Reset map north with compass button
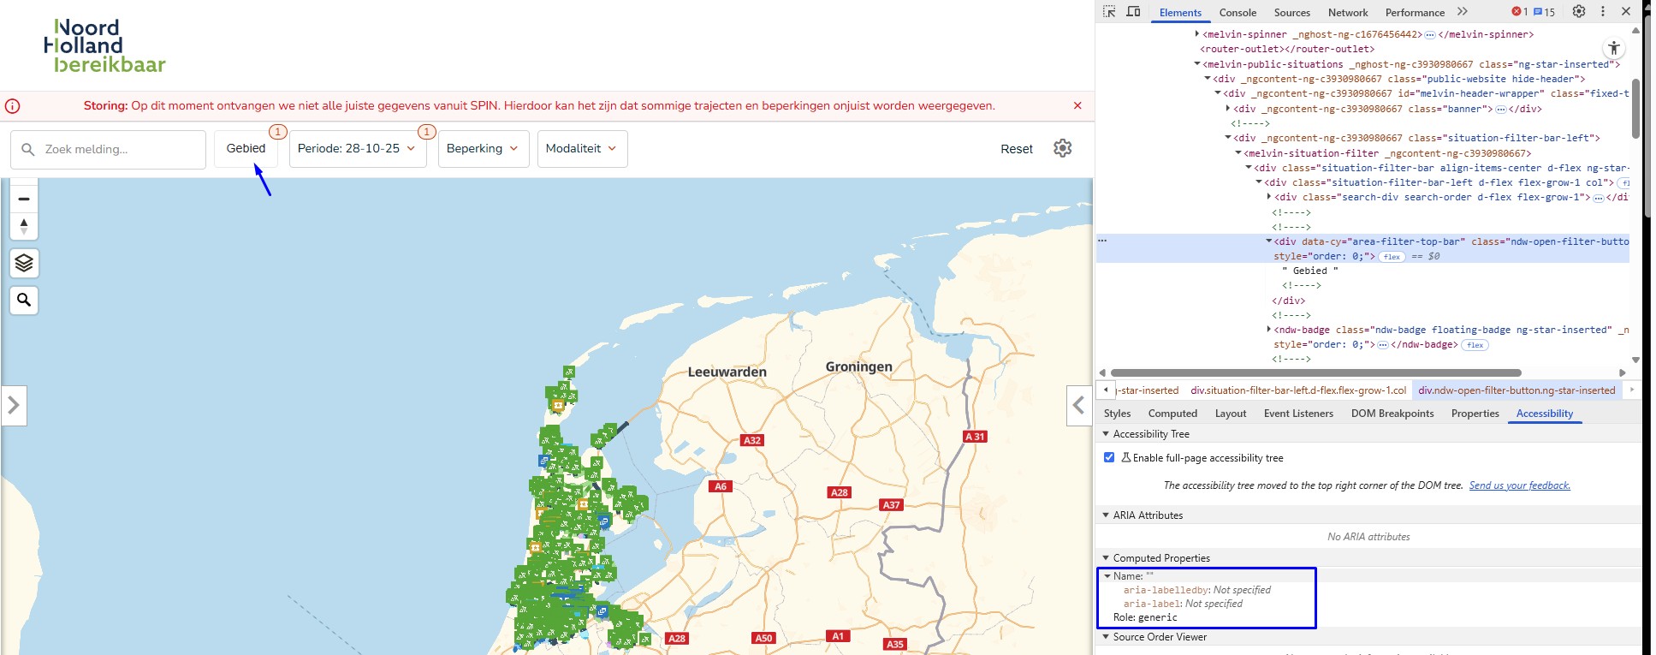The image size is (1656, 655). point(24,226)
